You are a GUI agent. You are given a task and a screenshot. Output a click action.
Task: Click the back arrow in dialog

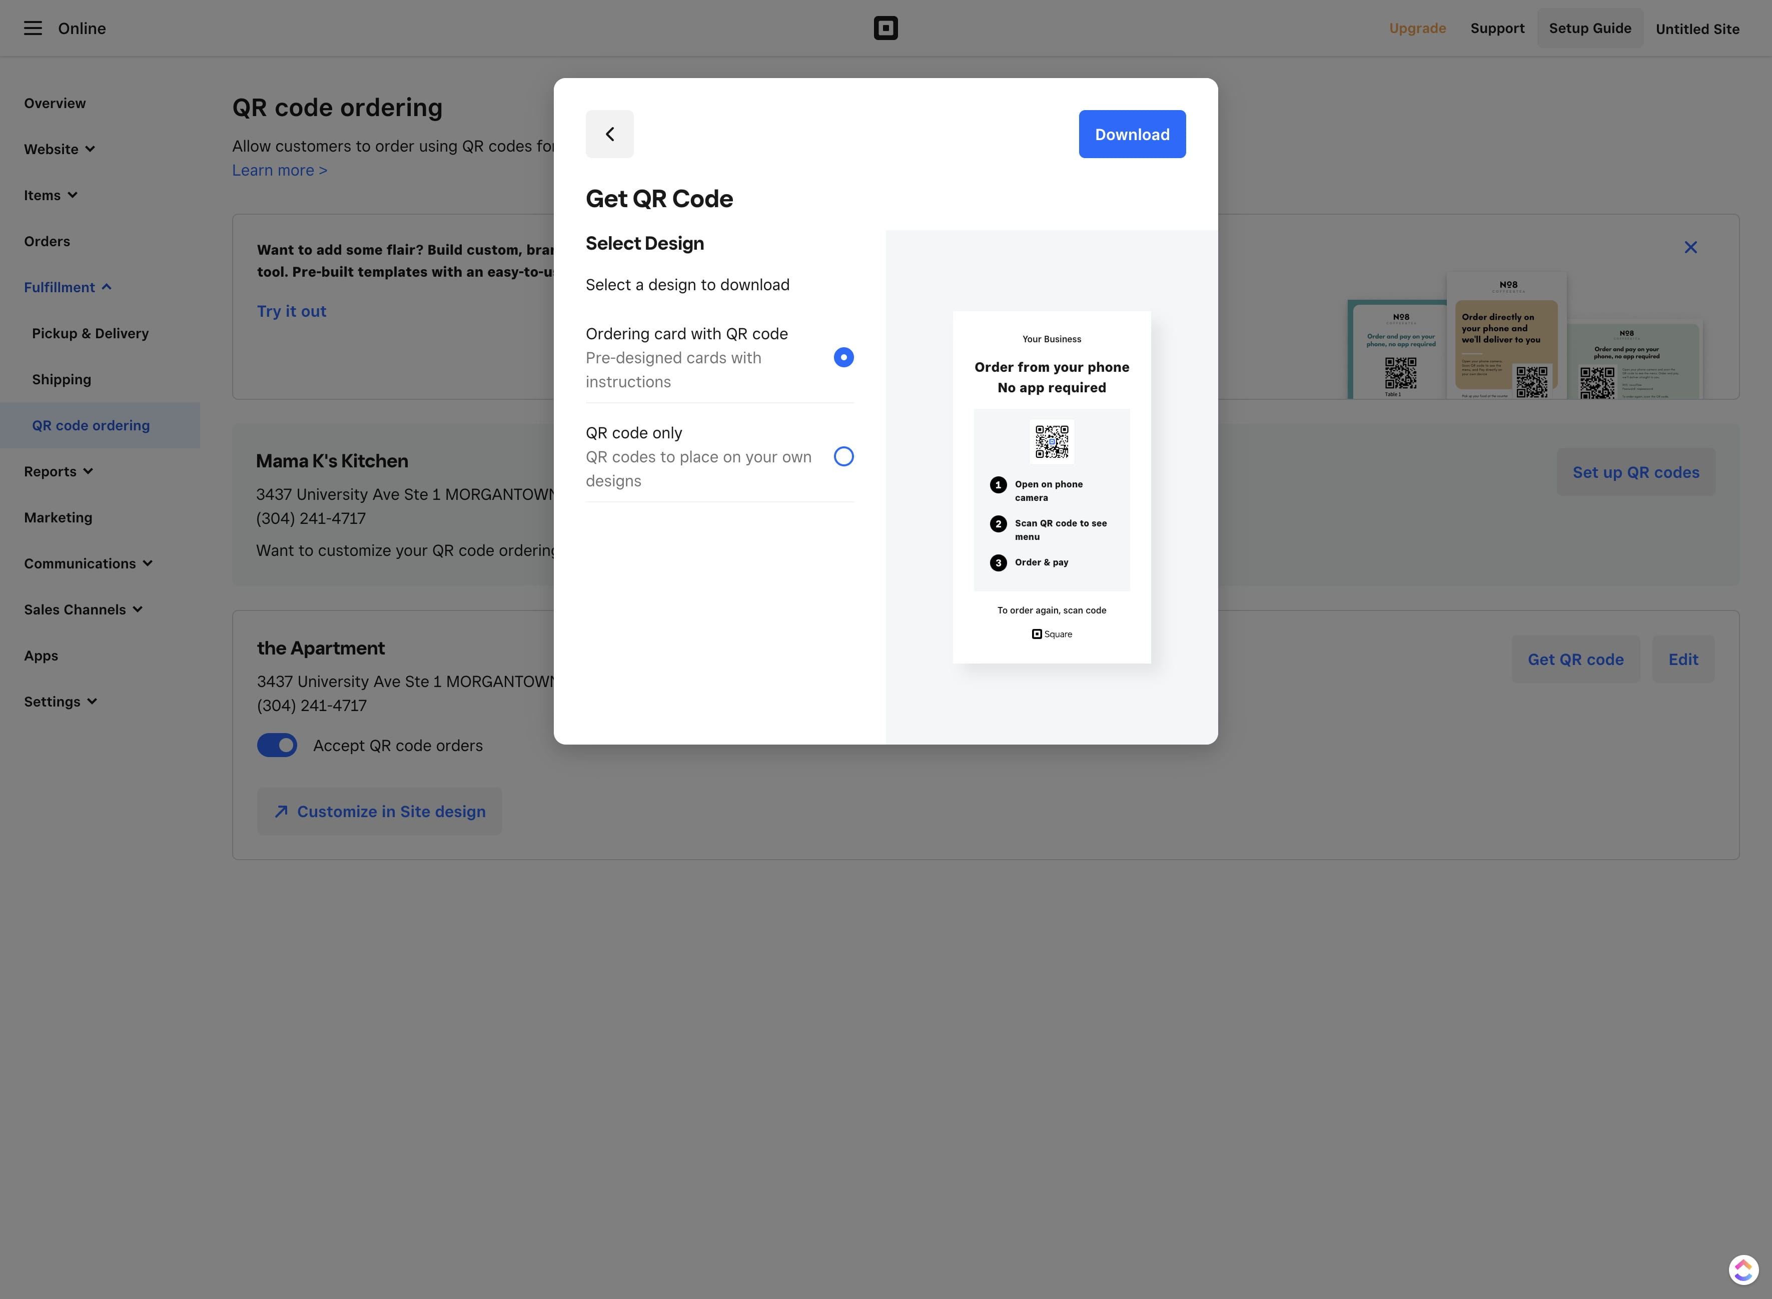click(x=609, y=135)
